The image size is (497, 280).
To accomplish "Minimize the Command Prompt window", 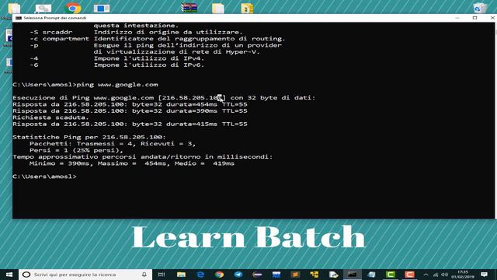I will [457, 18].
